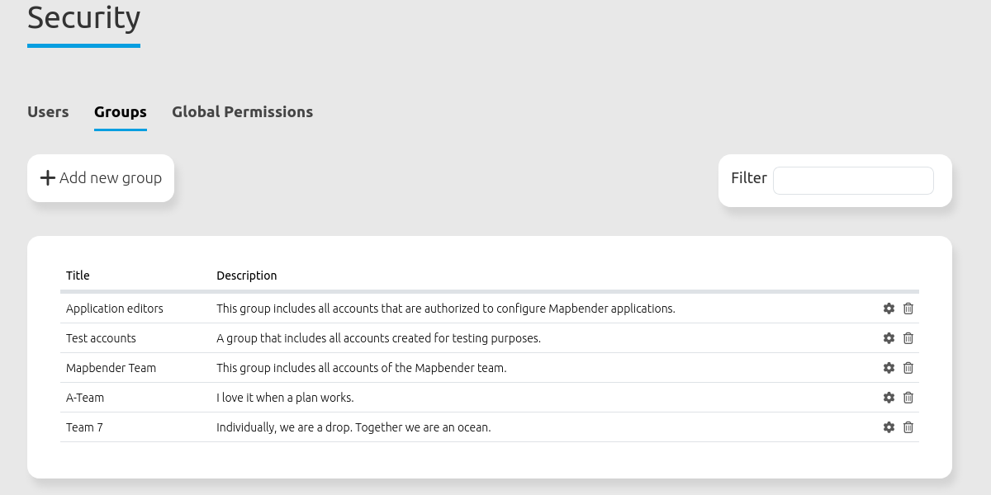Screen dimensions: 991x495
Task: Select the Groups tab
Action: coord(120,112)
